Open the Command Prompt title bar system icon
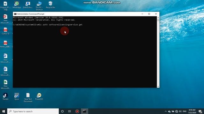 tap(15, 14)
